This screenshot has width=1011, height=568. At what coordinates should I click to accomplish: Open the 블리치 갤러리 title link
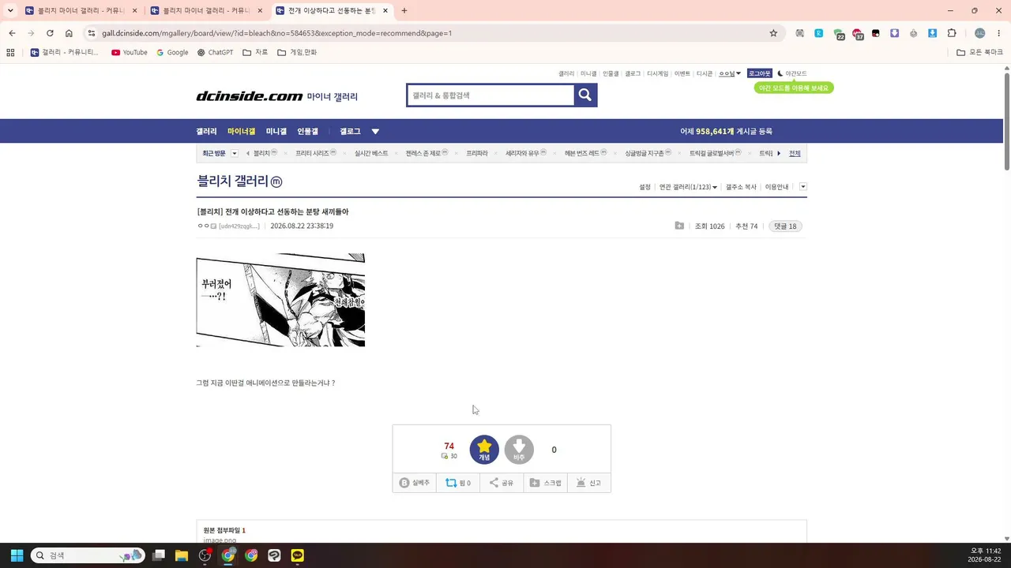(239, 181)
